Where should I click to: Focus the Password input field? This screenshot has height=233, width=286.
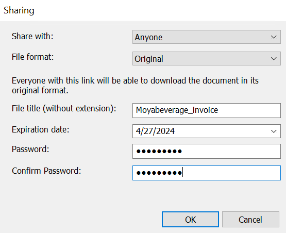click(207, 151)
